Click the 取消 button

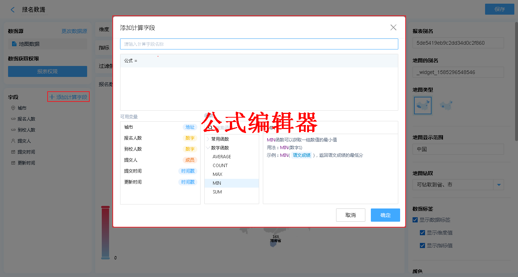coord(350,215)
